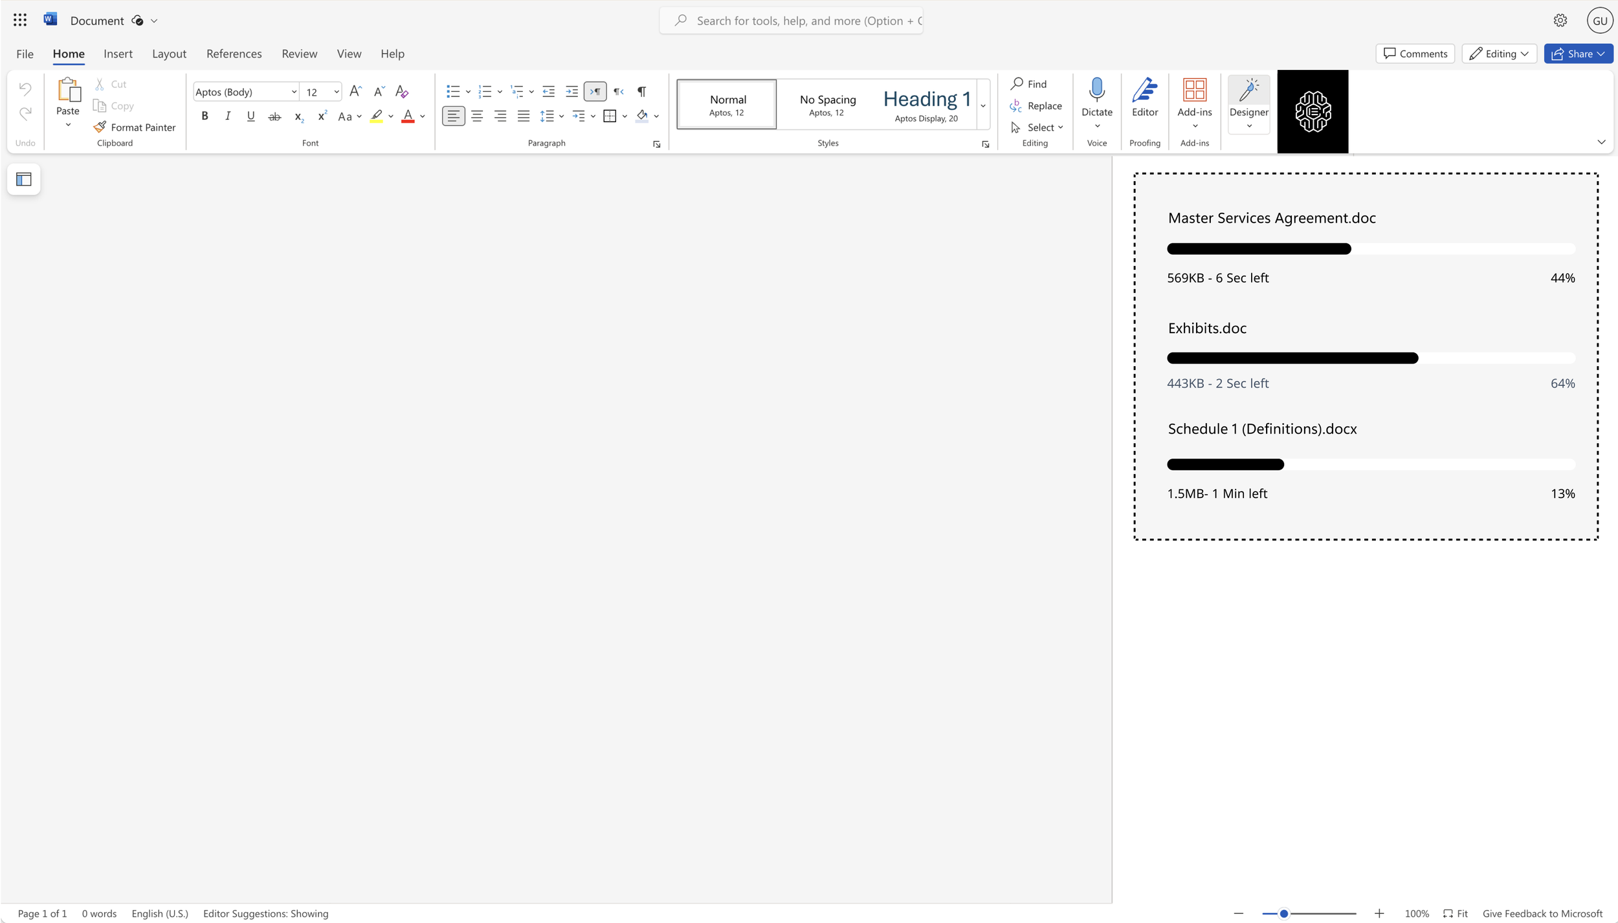
Task: Toggle subscript formatting
Action: click(298, 117)
